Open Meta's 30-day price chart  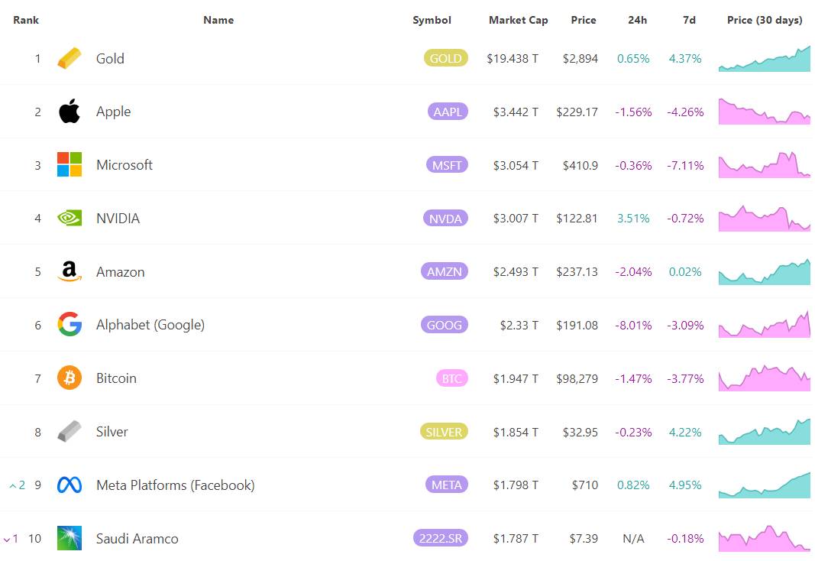764,485
